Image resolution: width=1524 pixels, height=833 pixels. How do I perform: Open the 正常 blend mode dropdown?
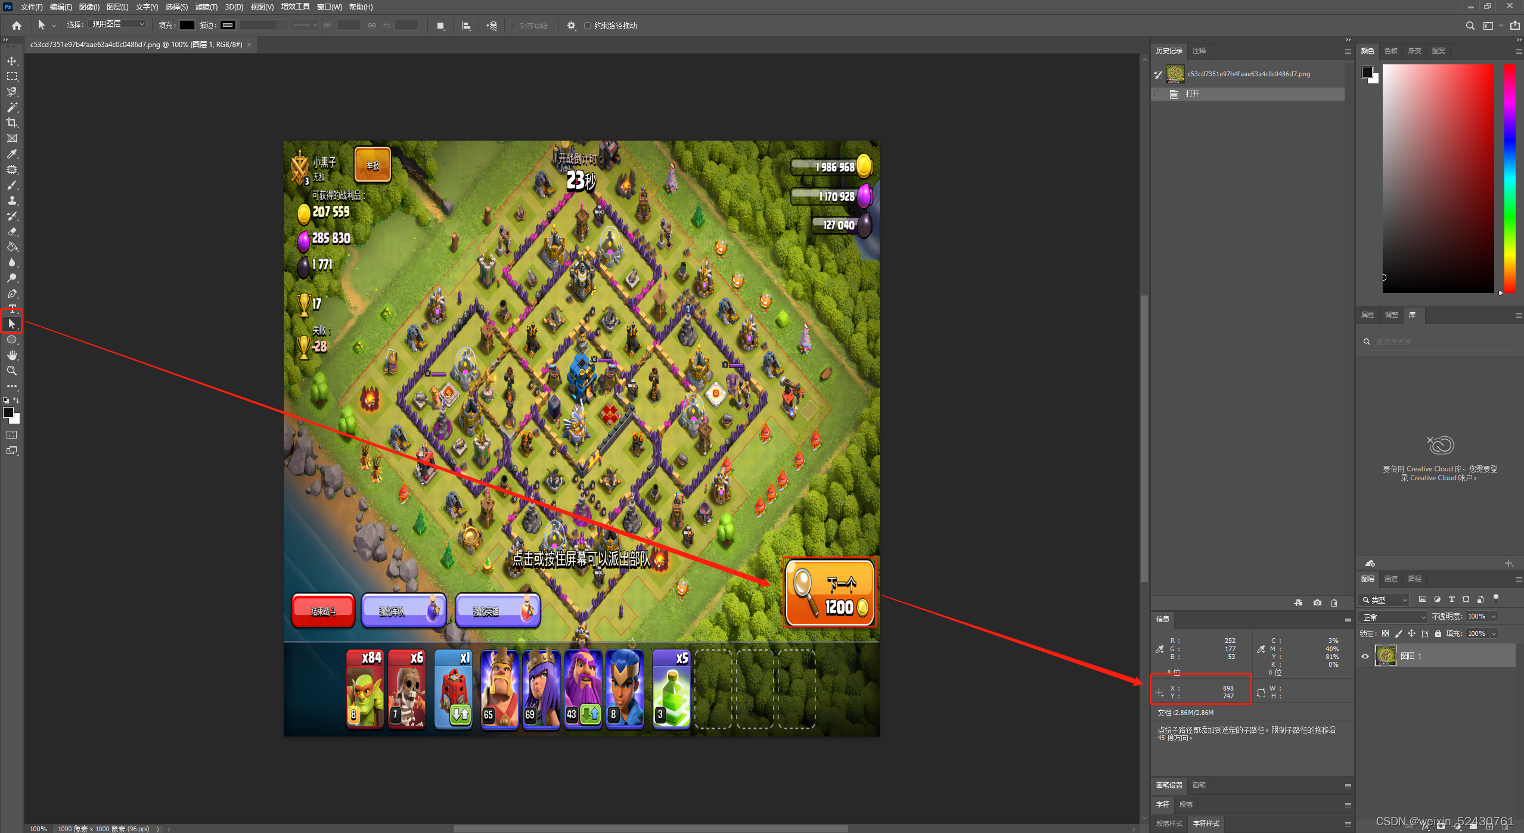pos(1392,617)
